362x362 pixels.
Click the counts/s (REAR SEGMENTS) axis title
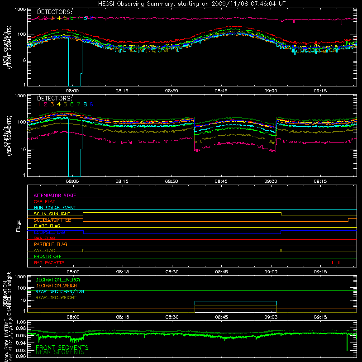click(7, 135)
